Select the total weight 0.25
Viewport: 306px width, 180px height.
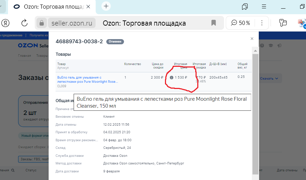241,76
